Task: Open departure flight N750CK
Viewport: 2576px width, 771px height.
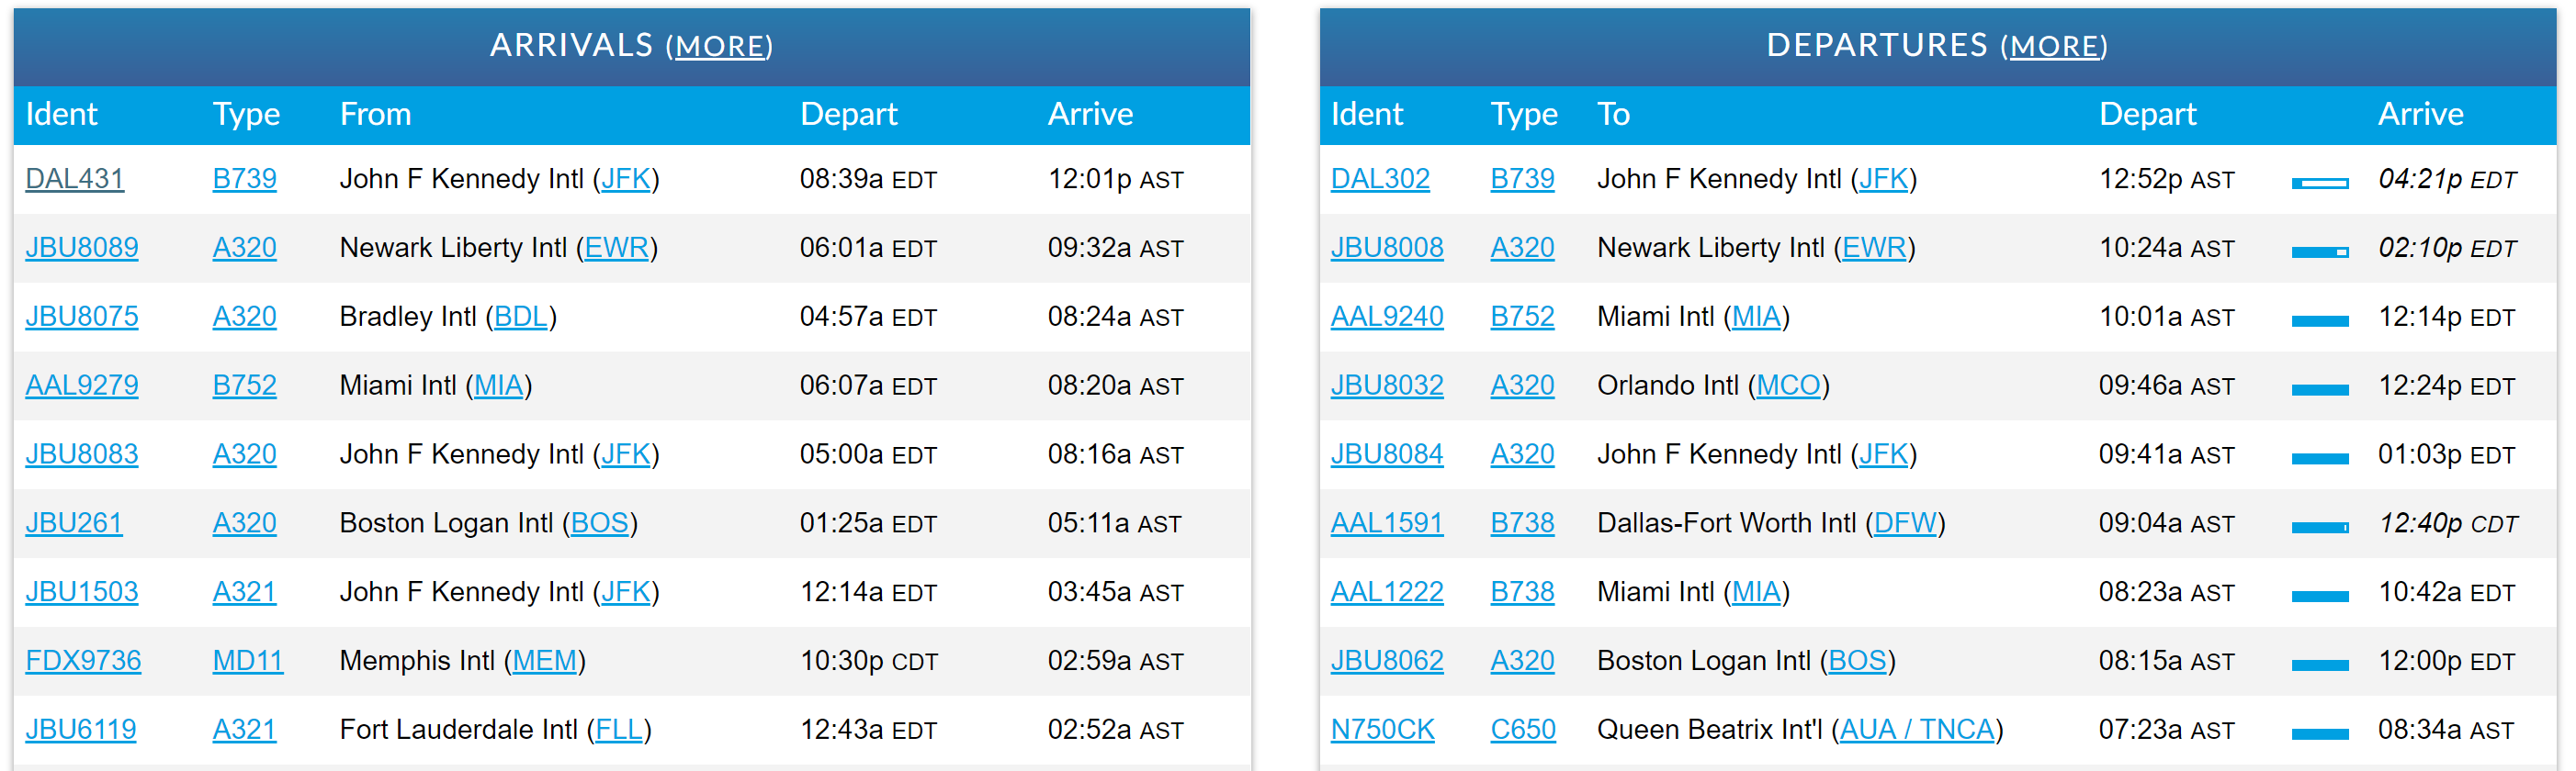Action: click(1382, 729)
